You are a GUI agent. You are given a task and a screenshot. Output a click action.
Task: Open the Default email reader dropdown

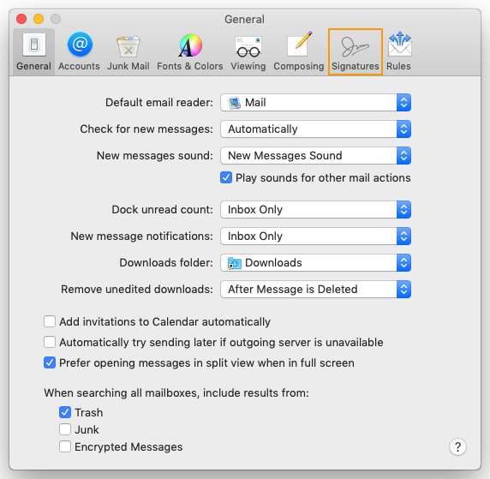pyautogui.click(x=315, y=103)
